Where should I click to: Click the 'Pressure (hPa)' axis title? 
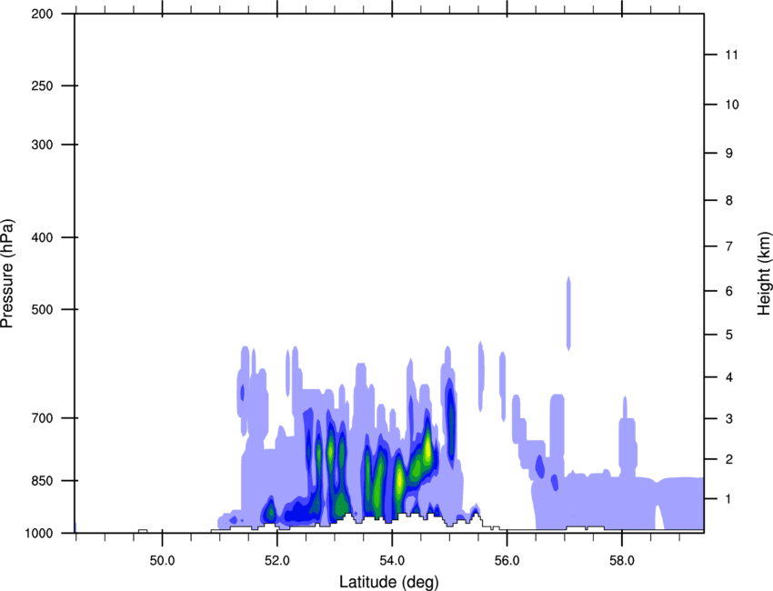(x=7, y=274)
